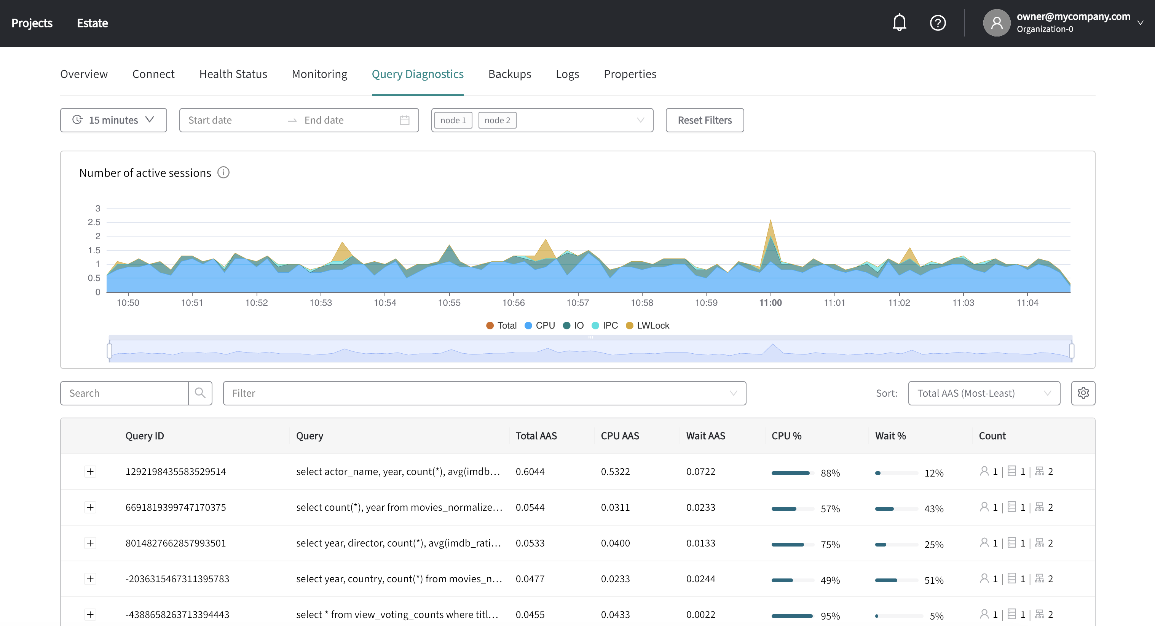The image size is (1155, 626).
Task: Click user count icon for query 1292198435583529514
Action: click(984, 471)
